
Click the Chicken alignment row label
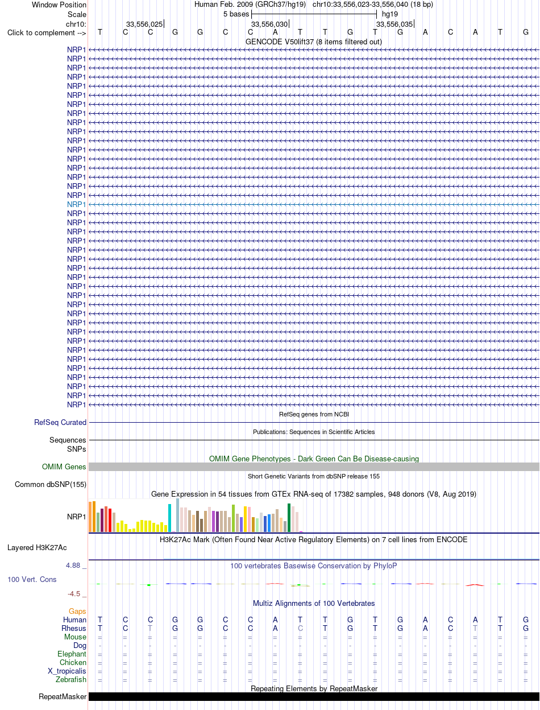click(73, 663)
